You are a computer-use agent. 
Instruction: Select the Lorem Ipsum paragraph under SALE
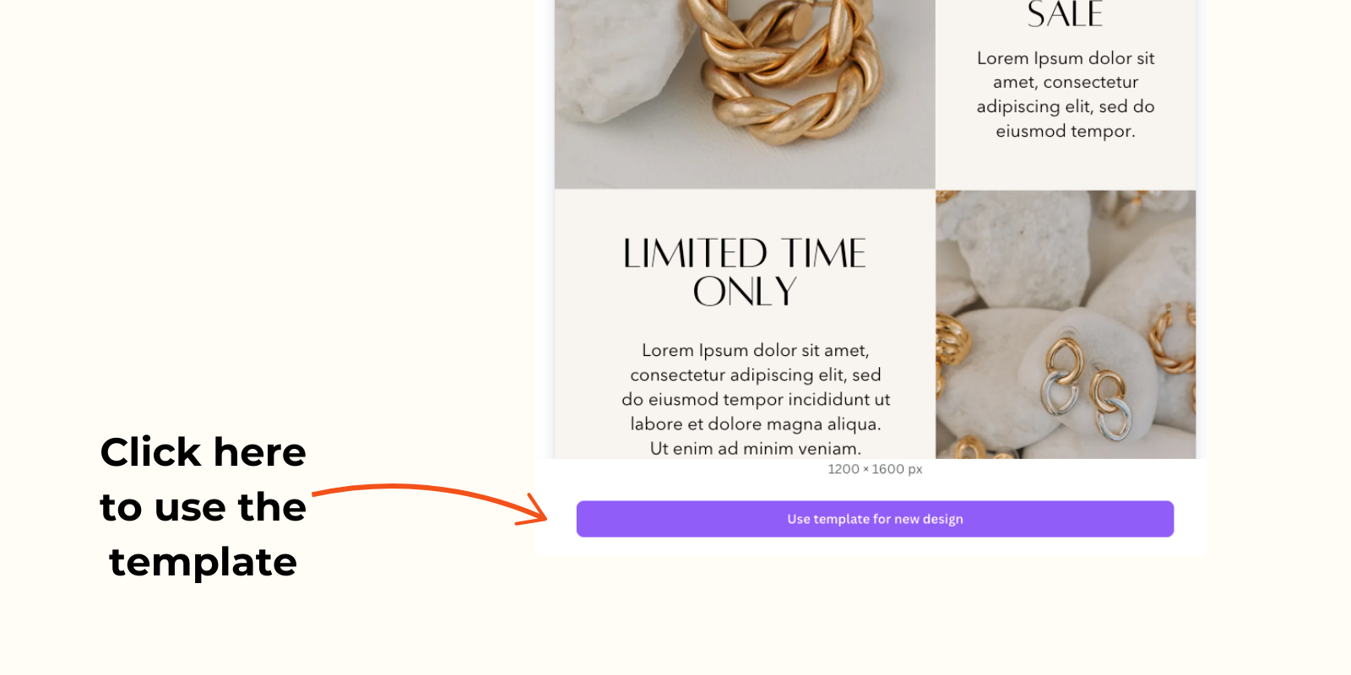(x=1066, y=94)
